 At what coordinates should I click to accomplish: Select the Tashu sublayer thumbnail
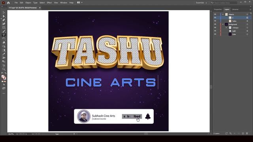click(230, 21)
